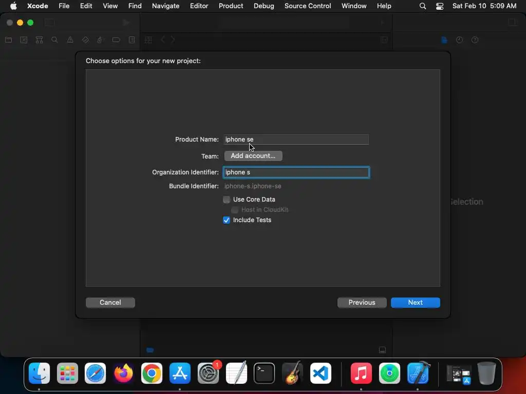Uncheck the Include Tests checkbox

pyautogui.click(x=227, y=220)
